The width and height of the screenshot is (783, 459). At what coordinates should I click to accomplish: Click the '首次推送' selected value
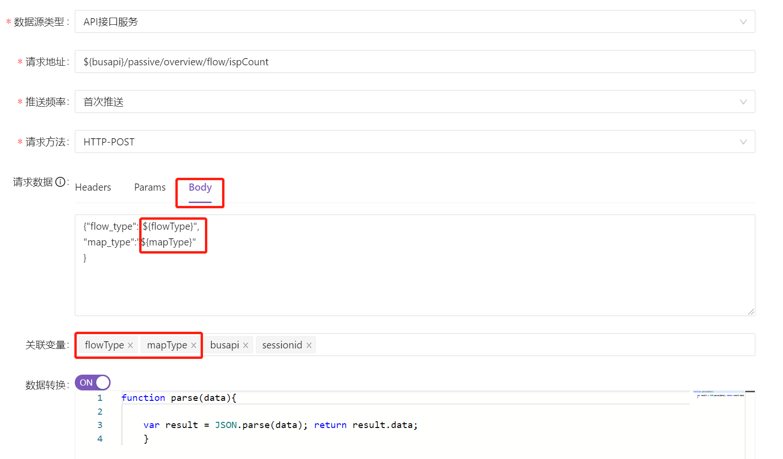[103, 102]
